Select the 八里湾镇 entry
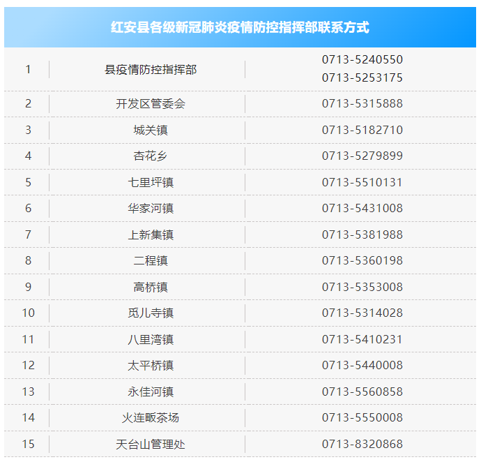The width and height of the screenshot is (481, 462). click(151, 340)
